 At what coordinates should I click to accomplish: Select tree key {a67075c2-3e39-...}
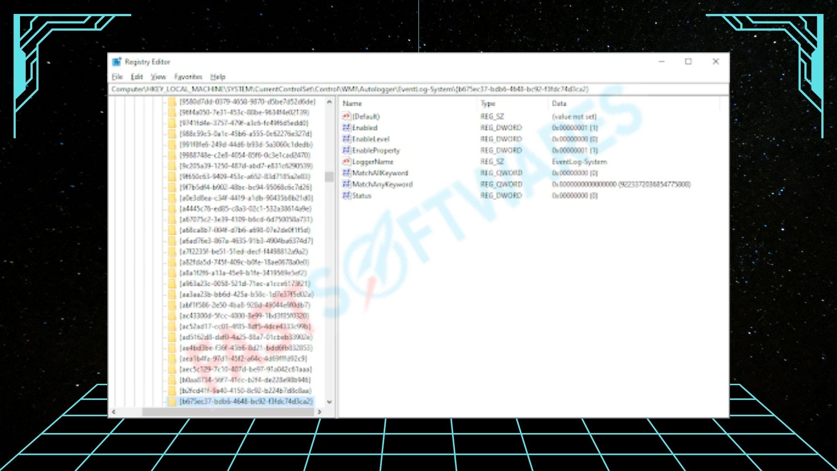pos(246,219)
